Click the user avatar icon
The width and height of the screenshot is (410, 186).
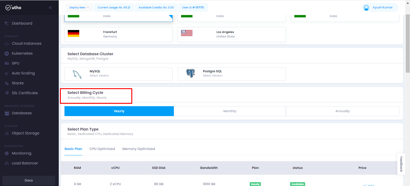[366, 7]
